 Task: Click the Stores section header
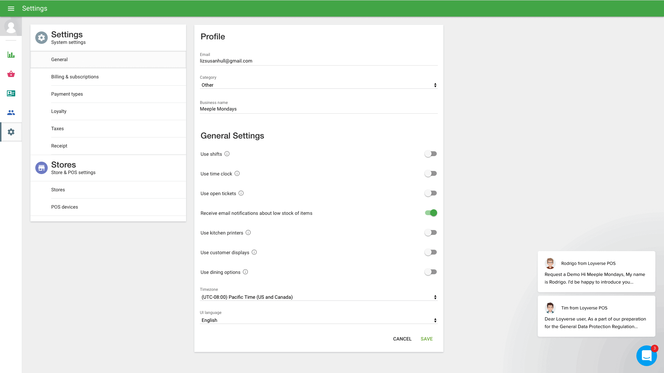point(108,168)
